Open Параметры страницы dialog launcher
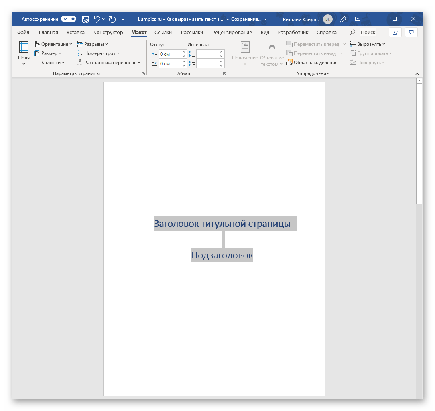 [143, 74]
